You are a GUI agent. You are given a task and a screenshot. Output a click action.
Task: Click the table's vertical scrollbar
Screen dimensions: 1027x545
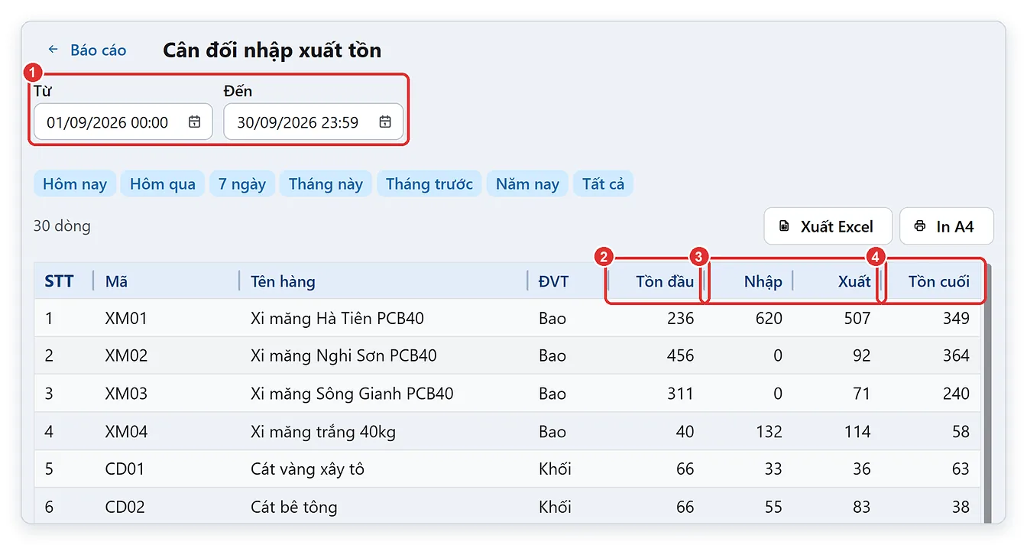pos(987,394)
